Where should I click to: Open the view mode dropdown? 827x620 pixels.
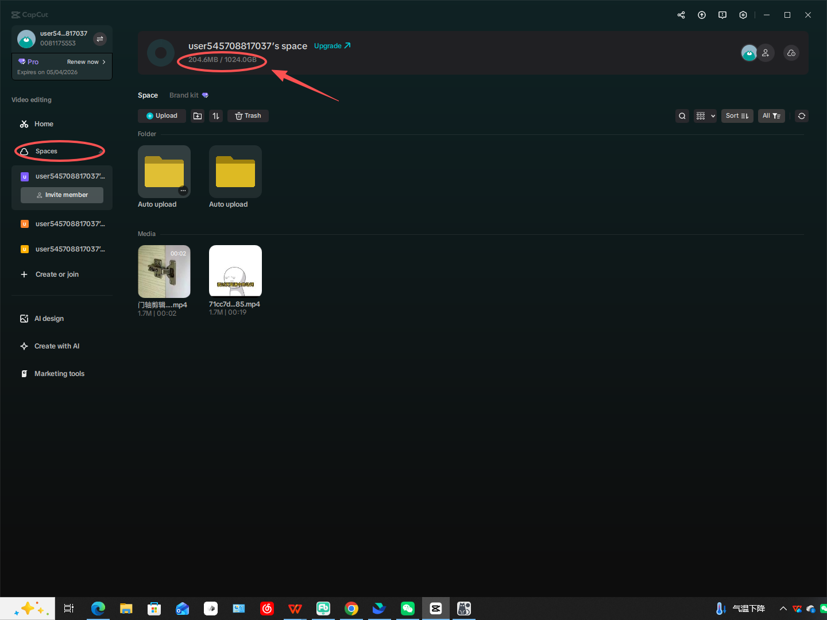pos(705,116)
